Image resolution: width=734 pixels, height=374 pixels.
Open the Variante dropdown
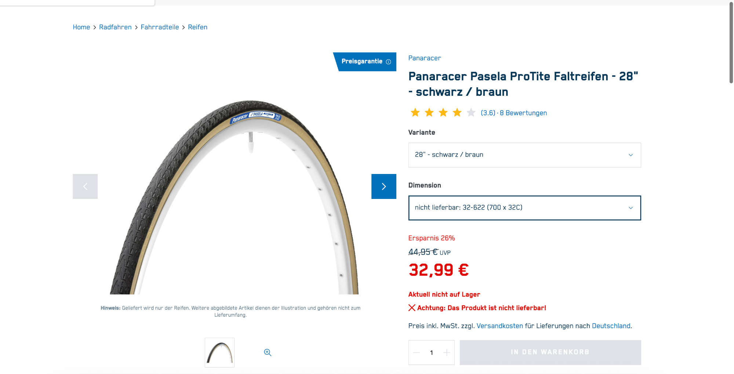point(524,155)
